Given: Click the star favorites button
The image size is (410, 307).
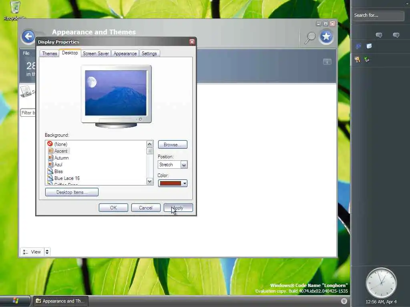Looking at the screenshot, I should pyautogui.click(x=326, y=37).
